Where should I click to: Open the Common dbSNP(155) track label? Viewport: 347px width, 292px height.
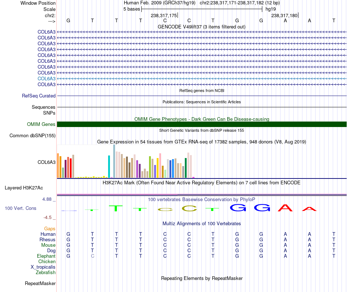pyautogui.click(x=33, y=136)
